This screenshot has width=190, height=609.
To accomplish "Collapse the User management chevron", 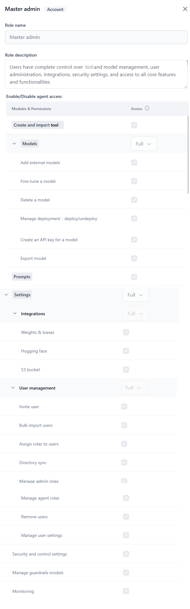I will pos(13,388).
